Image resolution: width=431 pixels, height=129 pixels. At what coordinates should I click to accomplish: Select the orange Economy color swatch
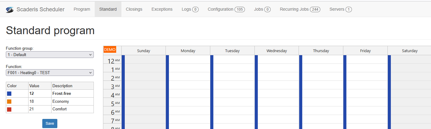(9, 102)
